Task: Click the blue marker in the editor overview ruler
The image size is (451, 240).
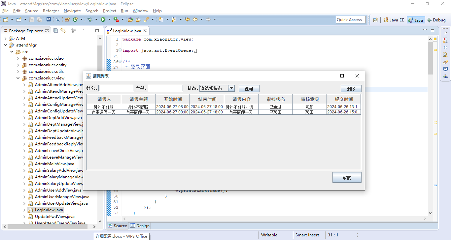Action: pyautogui.click(x=435, y=186)
